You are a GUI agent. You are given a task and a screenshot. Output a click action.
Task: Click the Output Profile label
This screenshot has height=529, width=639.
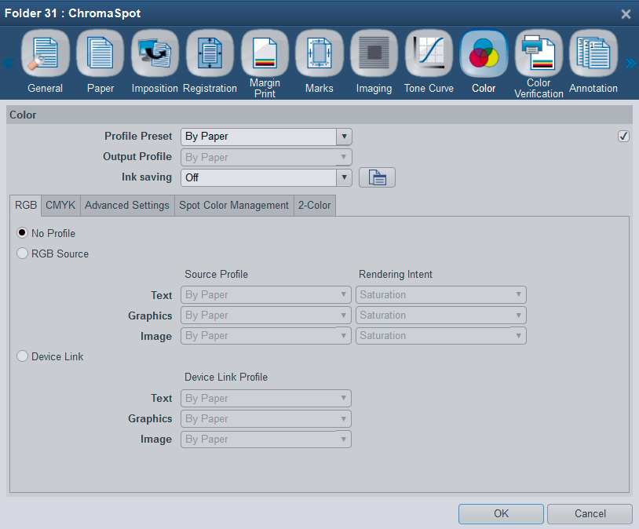pyautogui.click(x=137, y=156)
